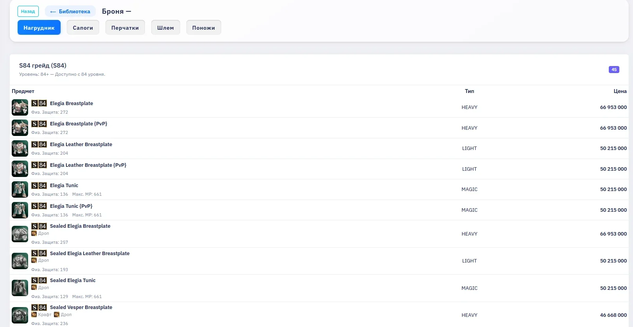Open the Поножи armor tab
This screenshot has width=633, height=327.
[x=204, y=28]
